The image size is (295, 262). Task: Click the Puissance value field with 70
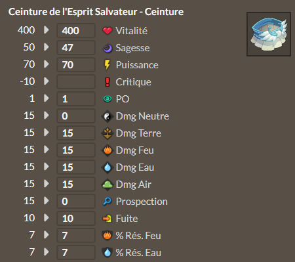(76, 65)
